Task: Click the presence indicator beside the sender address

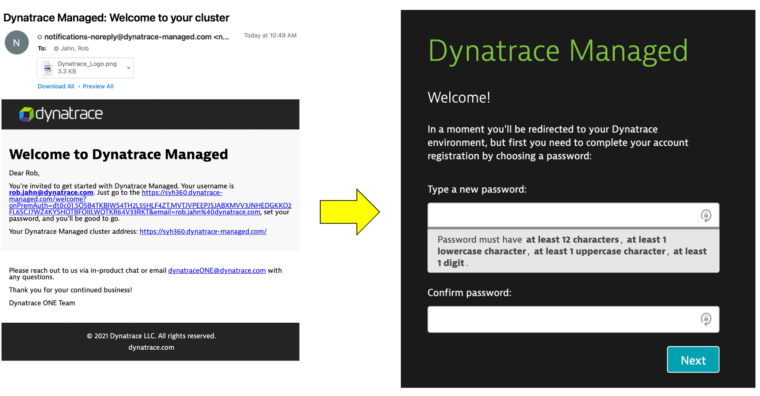Action: coord(40,37)
